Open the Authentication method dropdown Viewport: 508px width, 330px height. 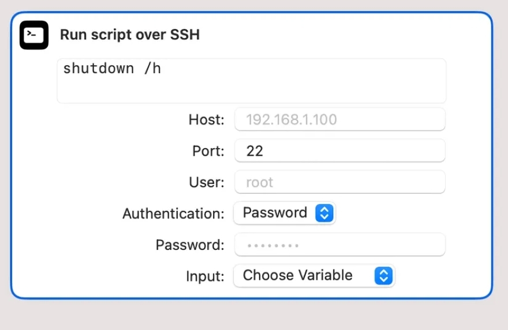tap(284, 213)
